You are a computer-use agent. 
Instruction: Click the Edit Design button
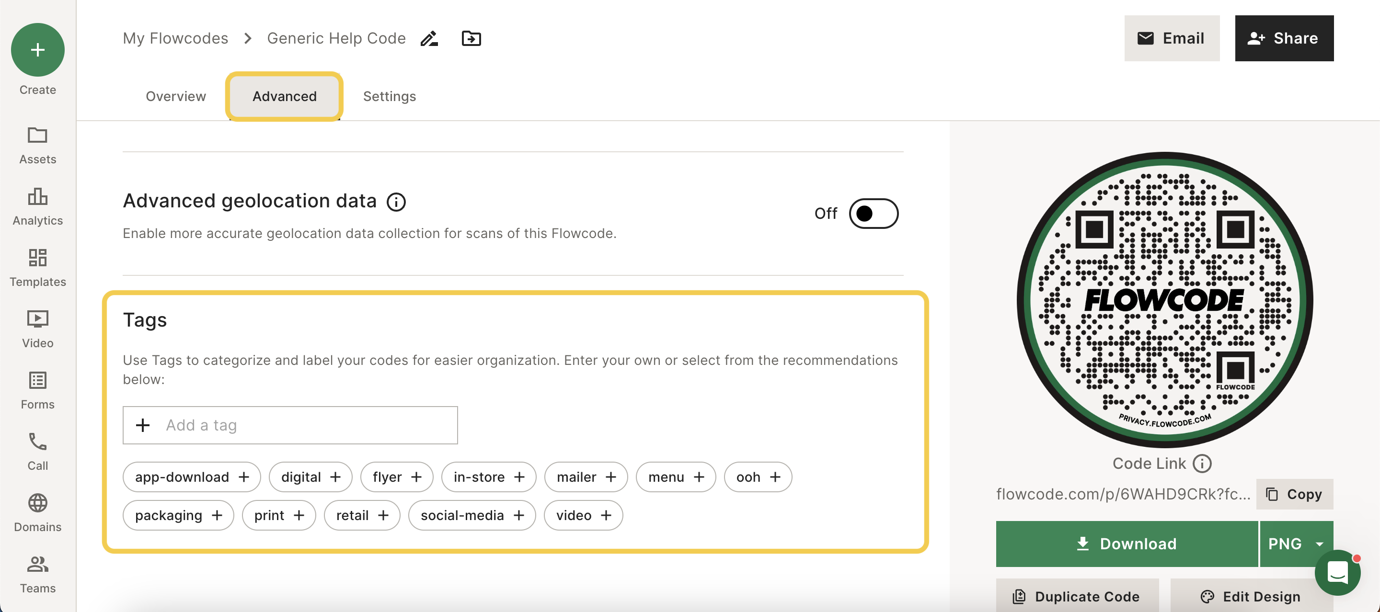tap(1252, 596)
